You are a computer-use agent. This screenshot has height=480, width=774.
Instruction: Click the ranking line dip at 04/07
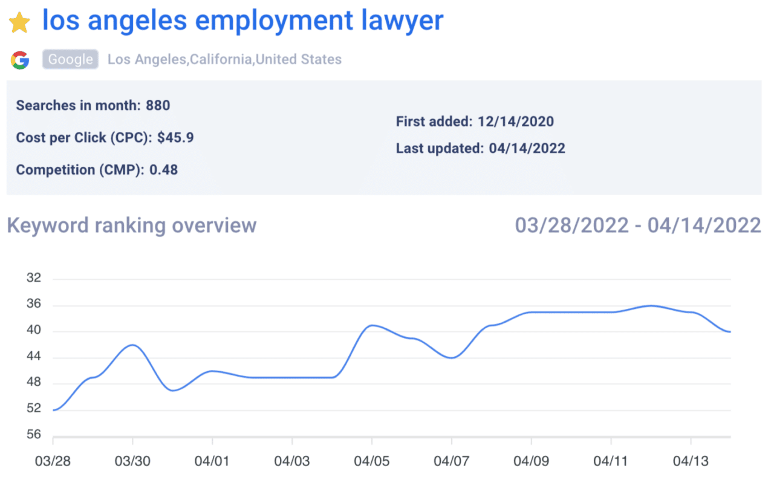[x=452, y=357]
